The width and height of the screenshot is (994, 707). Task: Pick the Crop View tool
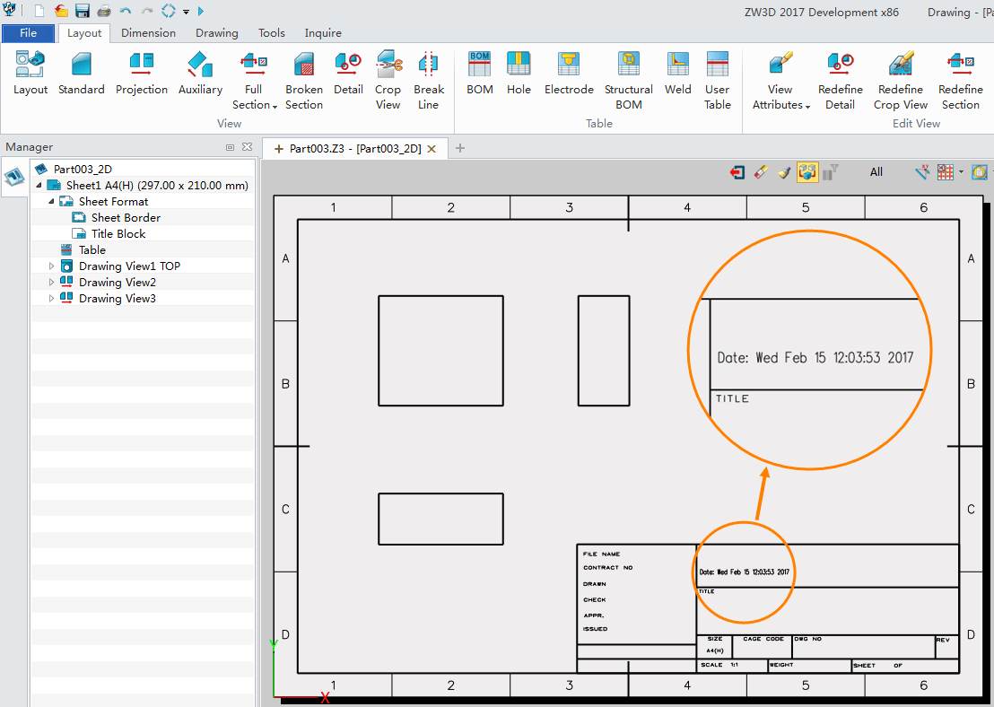coord(388,65)
